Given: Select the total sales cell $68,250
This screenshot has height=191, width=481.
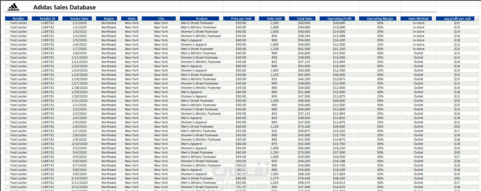Looking at the screenshot, I should point(304,174).
